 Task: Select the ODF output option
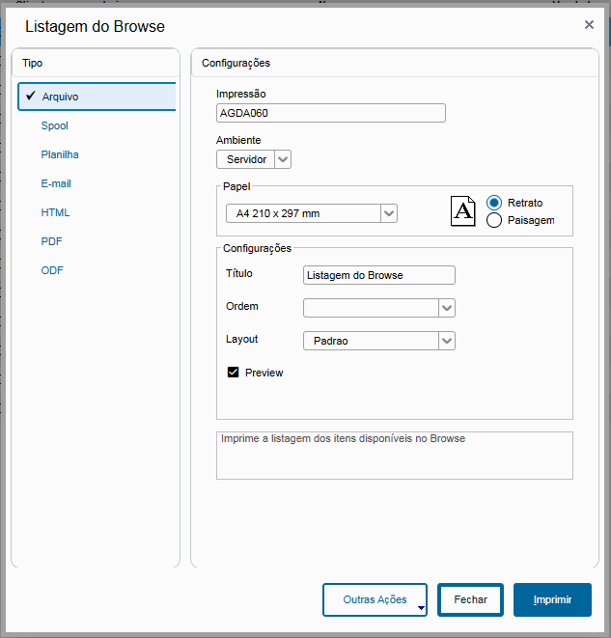(52, 270)
